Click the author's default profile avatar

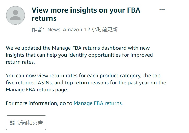[x=15, y=15]
